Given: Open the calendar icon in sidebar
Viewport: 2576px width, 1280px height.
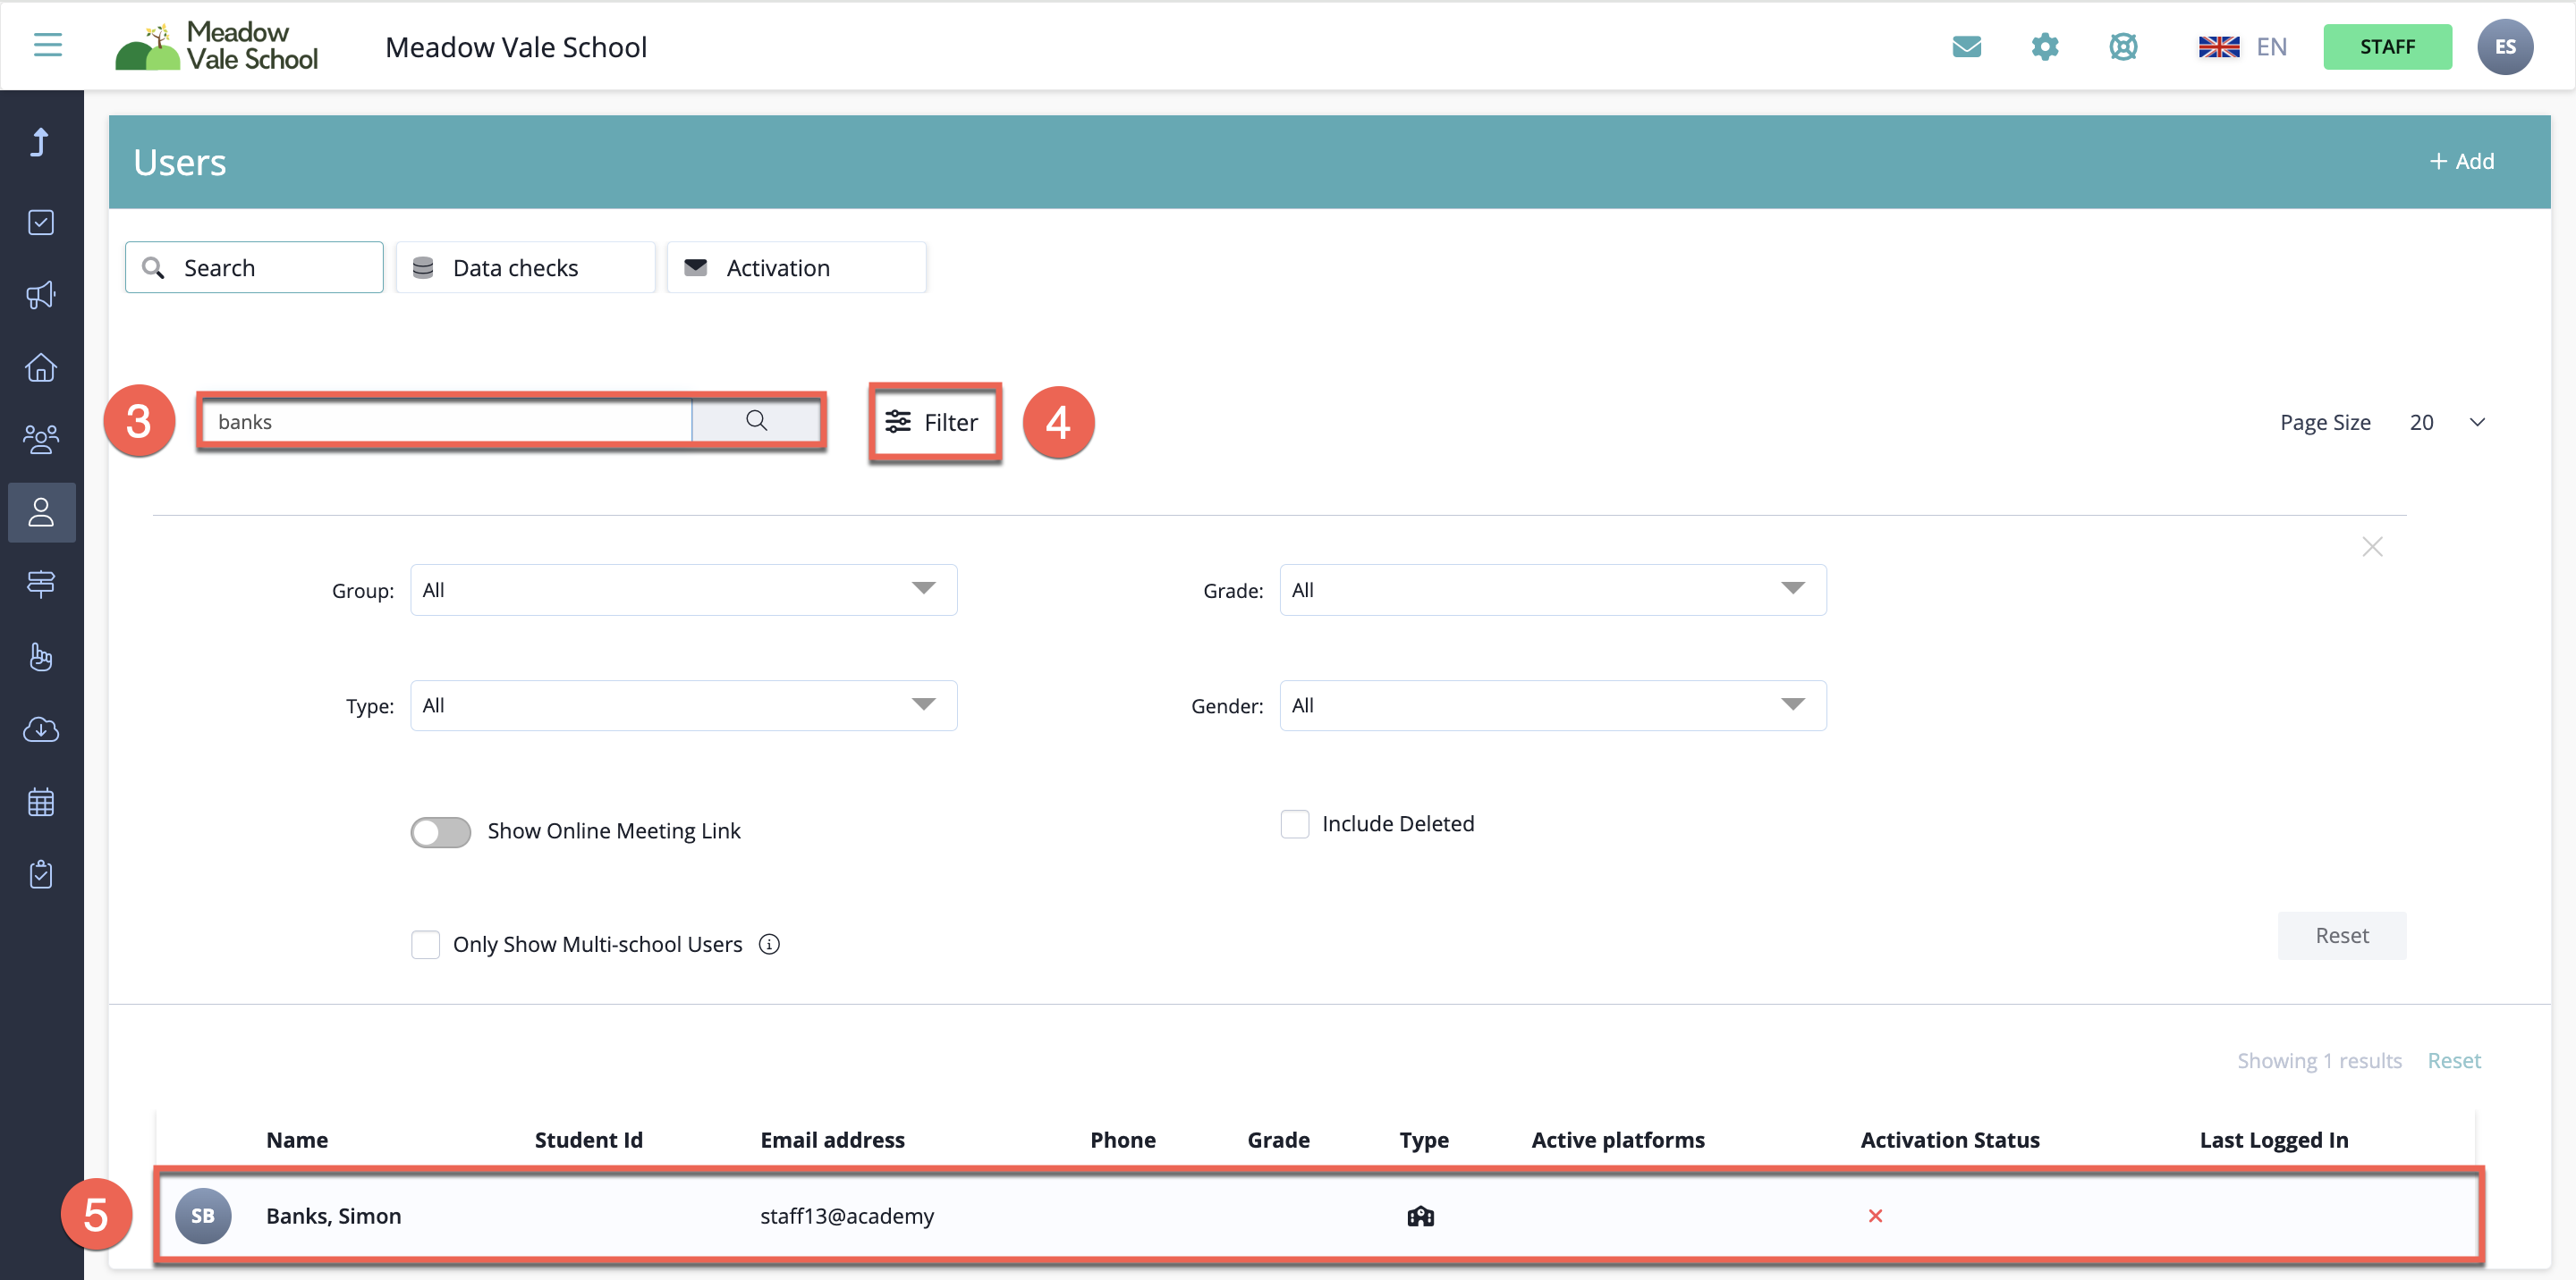Looking at the screenshot, I should [x=41, y=803].
